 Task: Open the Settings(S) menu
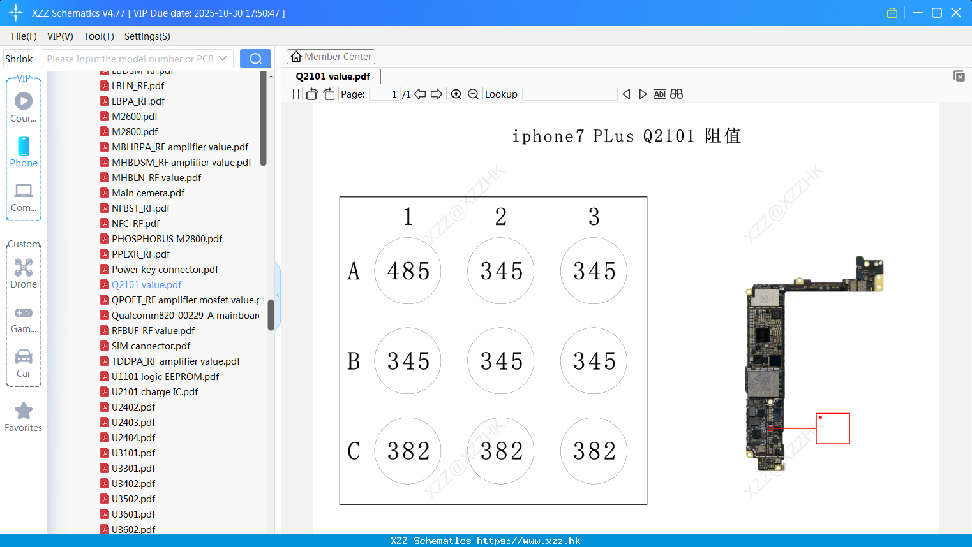147,36
